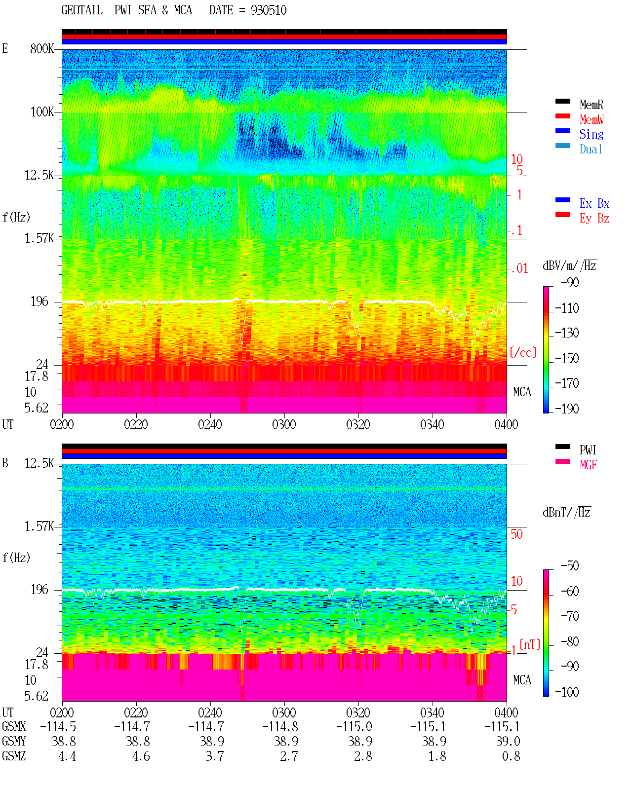Image resolution: width=632 pixels, height=786 pixels.
Task: Click the Ex Bx legend label
Action: (594, 203)
